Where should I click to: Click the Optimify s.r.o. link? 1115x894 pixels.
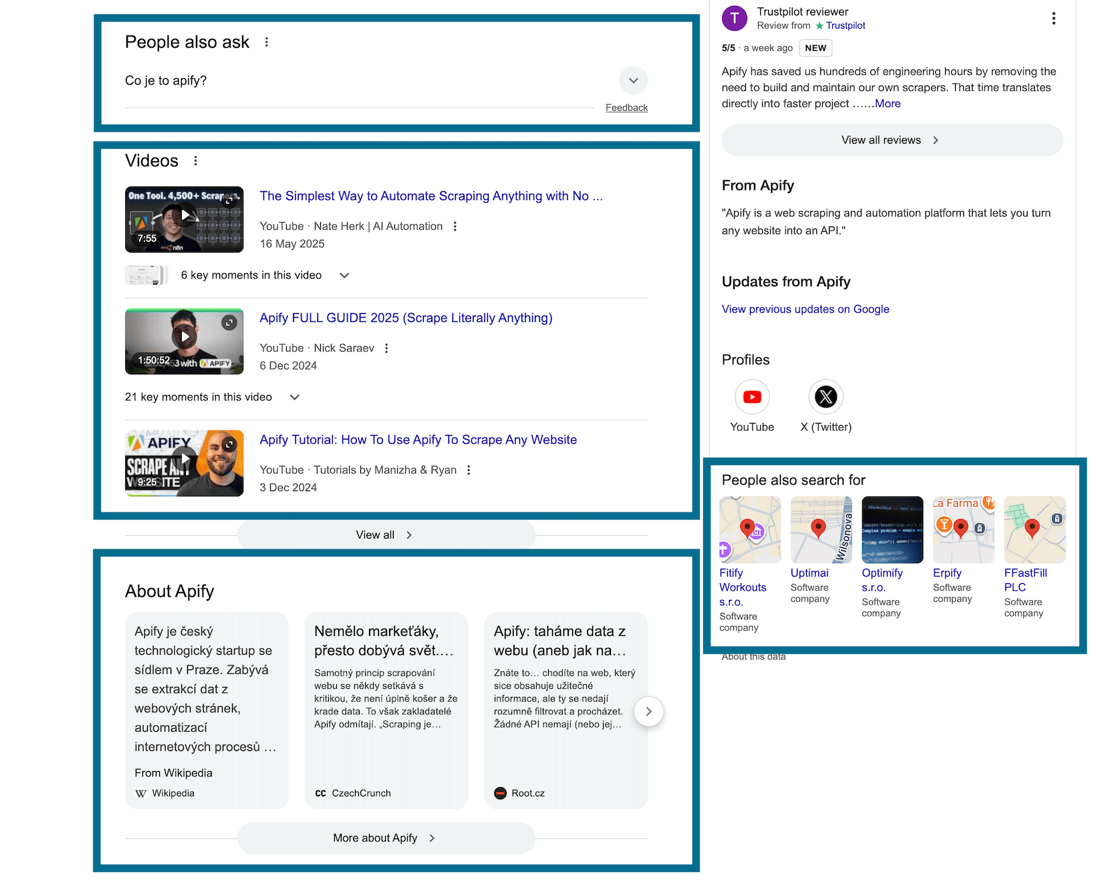pos(882,580)
